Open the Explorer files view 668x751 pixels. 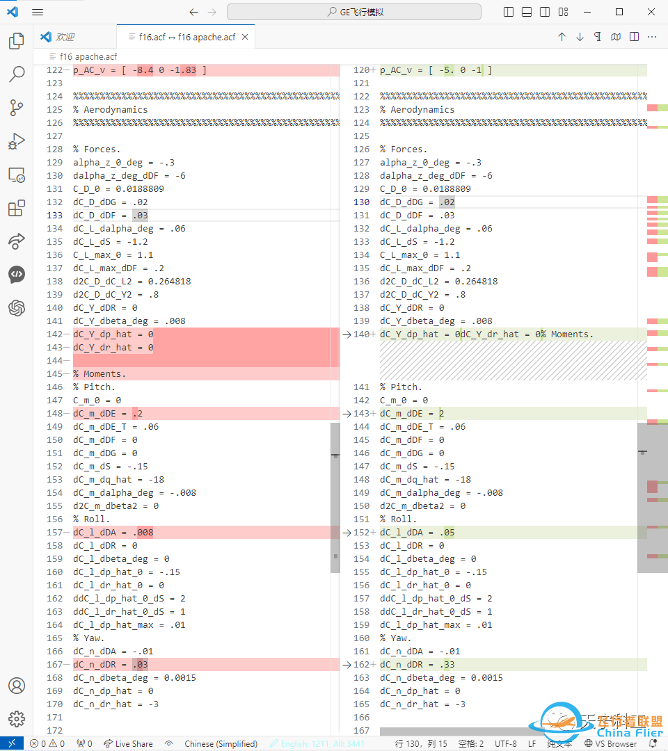[17, 41]
